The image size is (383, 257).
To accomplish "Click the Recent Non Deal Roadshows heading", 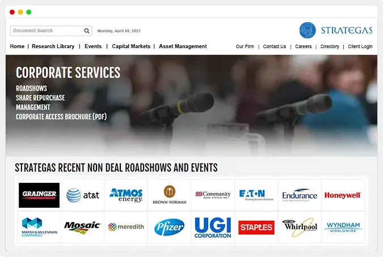I will pos(116,168).
